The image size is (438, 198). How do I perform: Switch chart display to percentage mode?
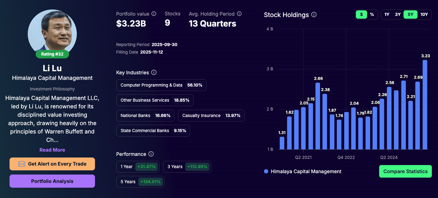pyautogui.click(x=372, y=14)
